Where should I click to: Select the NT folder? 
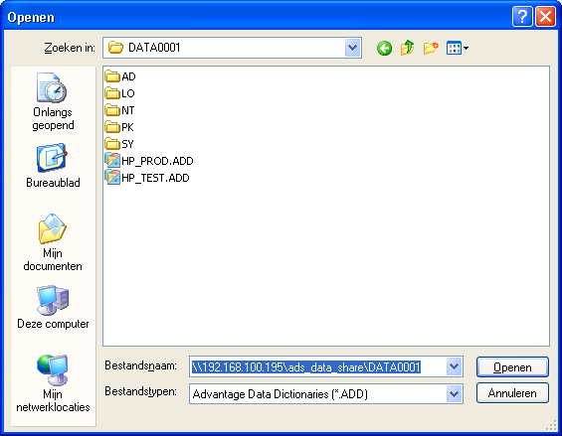click(x=119, y=110)
